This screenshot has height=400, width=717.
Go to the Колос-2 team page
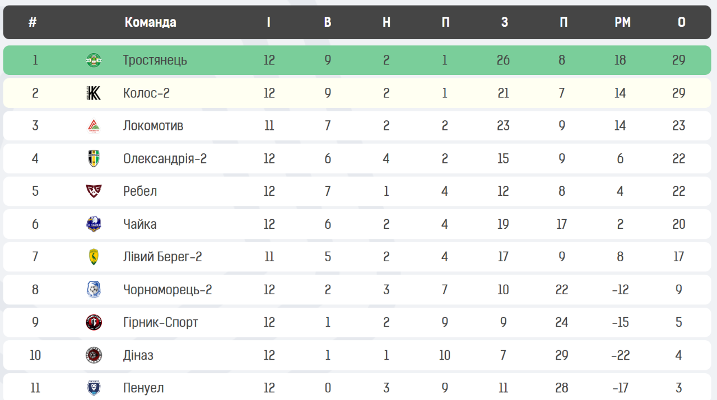[146, 93]
